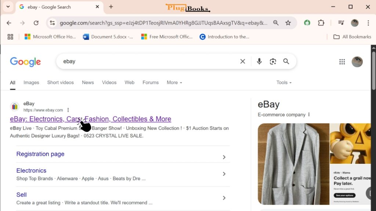Screen dimensions: 376x211
Task: Close the ebay - Google Search tab
Action: coord(97,7)
